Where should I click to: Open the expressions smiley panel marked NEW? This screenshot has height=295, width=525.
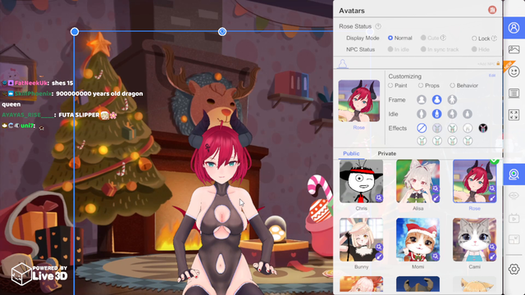click(514, 71)
